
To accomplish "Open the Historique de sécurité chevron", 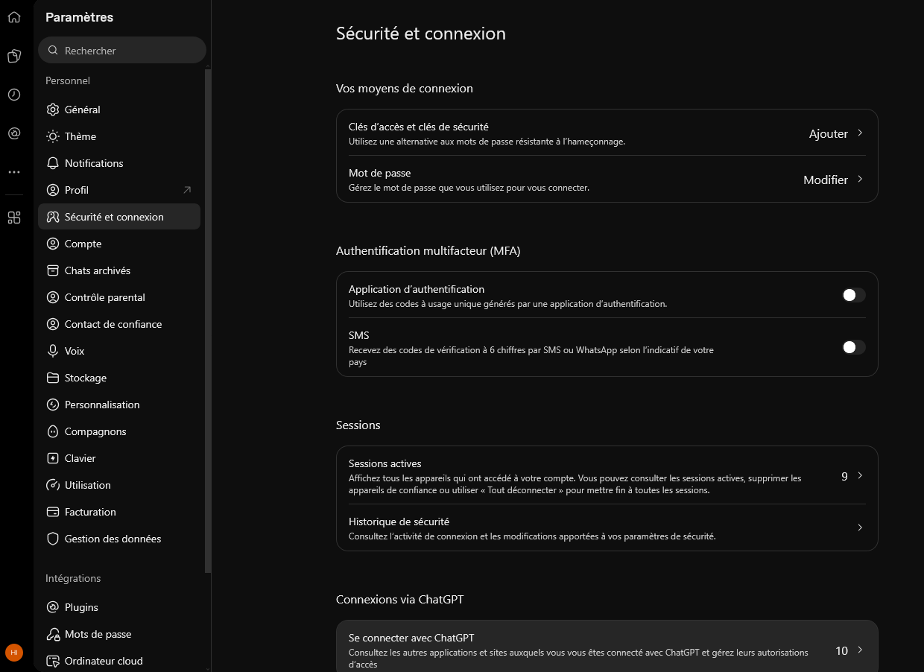I will (x=860, y=527).
